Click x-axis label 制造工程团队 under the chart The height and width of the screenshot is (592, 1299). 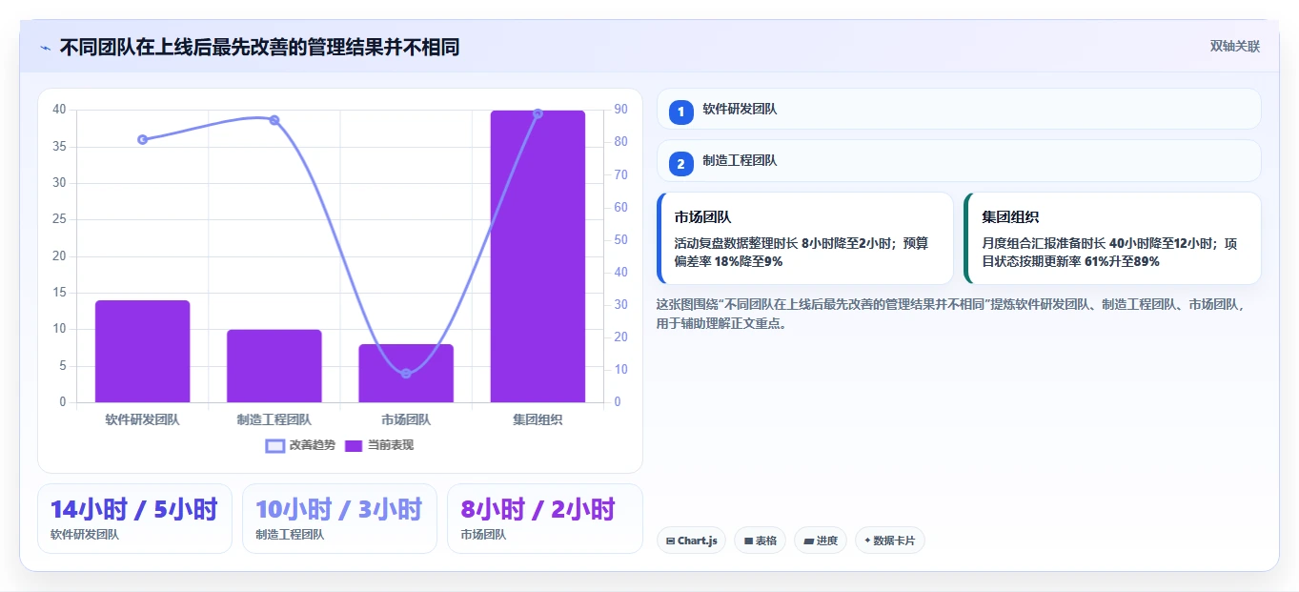[x=274, y=419]
